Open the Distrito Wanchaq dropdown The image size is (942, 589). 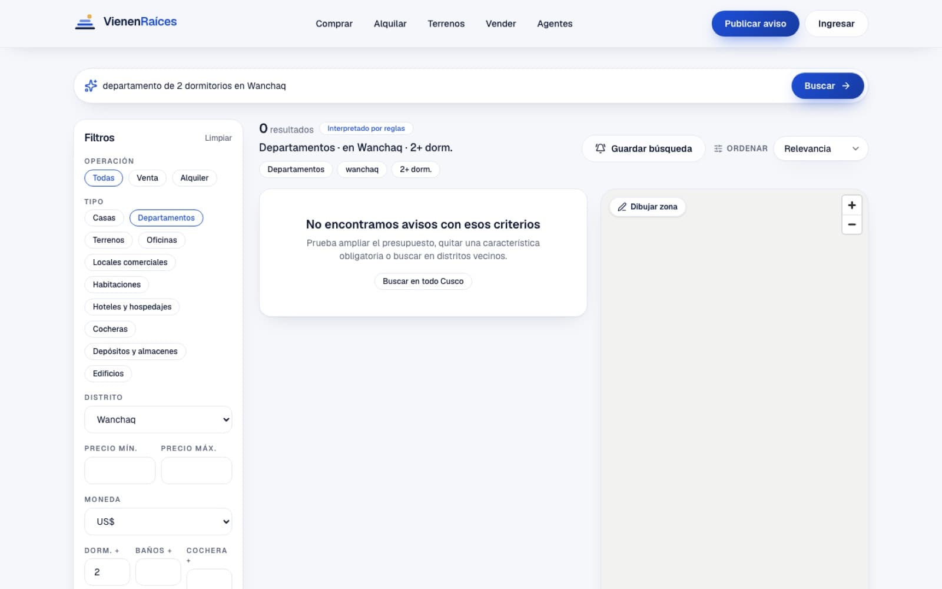(158, 420)
